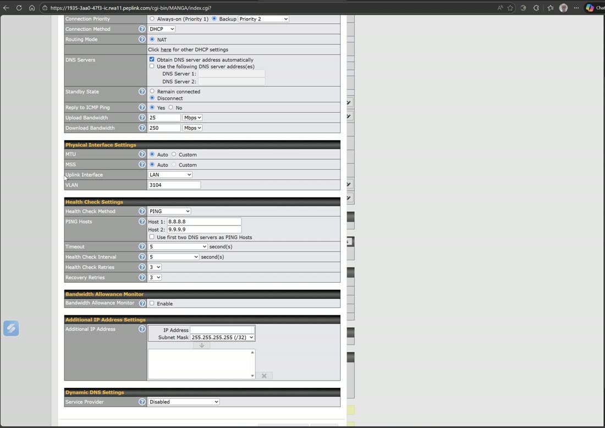The width and height of the screenshot is (605, 428).
Task: Change Upload Bandwidth Mbps unit dropdown
Action: coord(193,118)
